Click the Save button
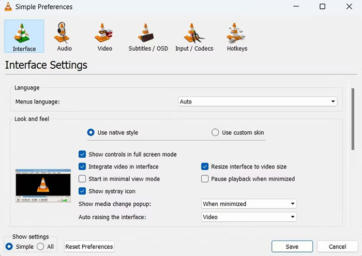 pyautogui.click(x=292, y=247)
